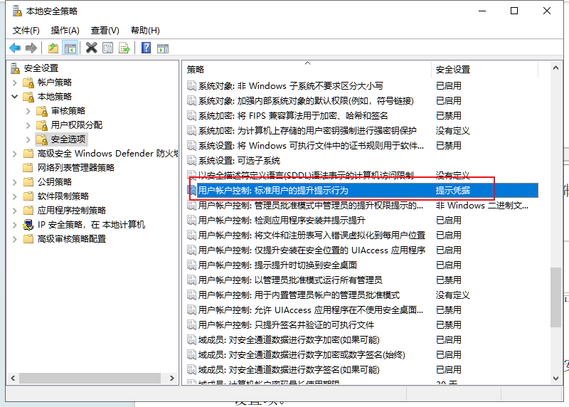The height and width of the screenshot is (407, 569).
Task: Expand the 帐户策略 tree node
Action: (15, 83)
